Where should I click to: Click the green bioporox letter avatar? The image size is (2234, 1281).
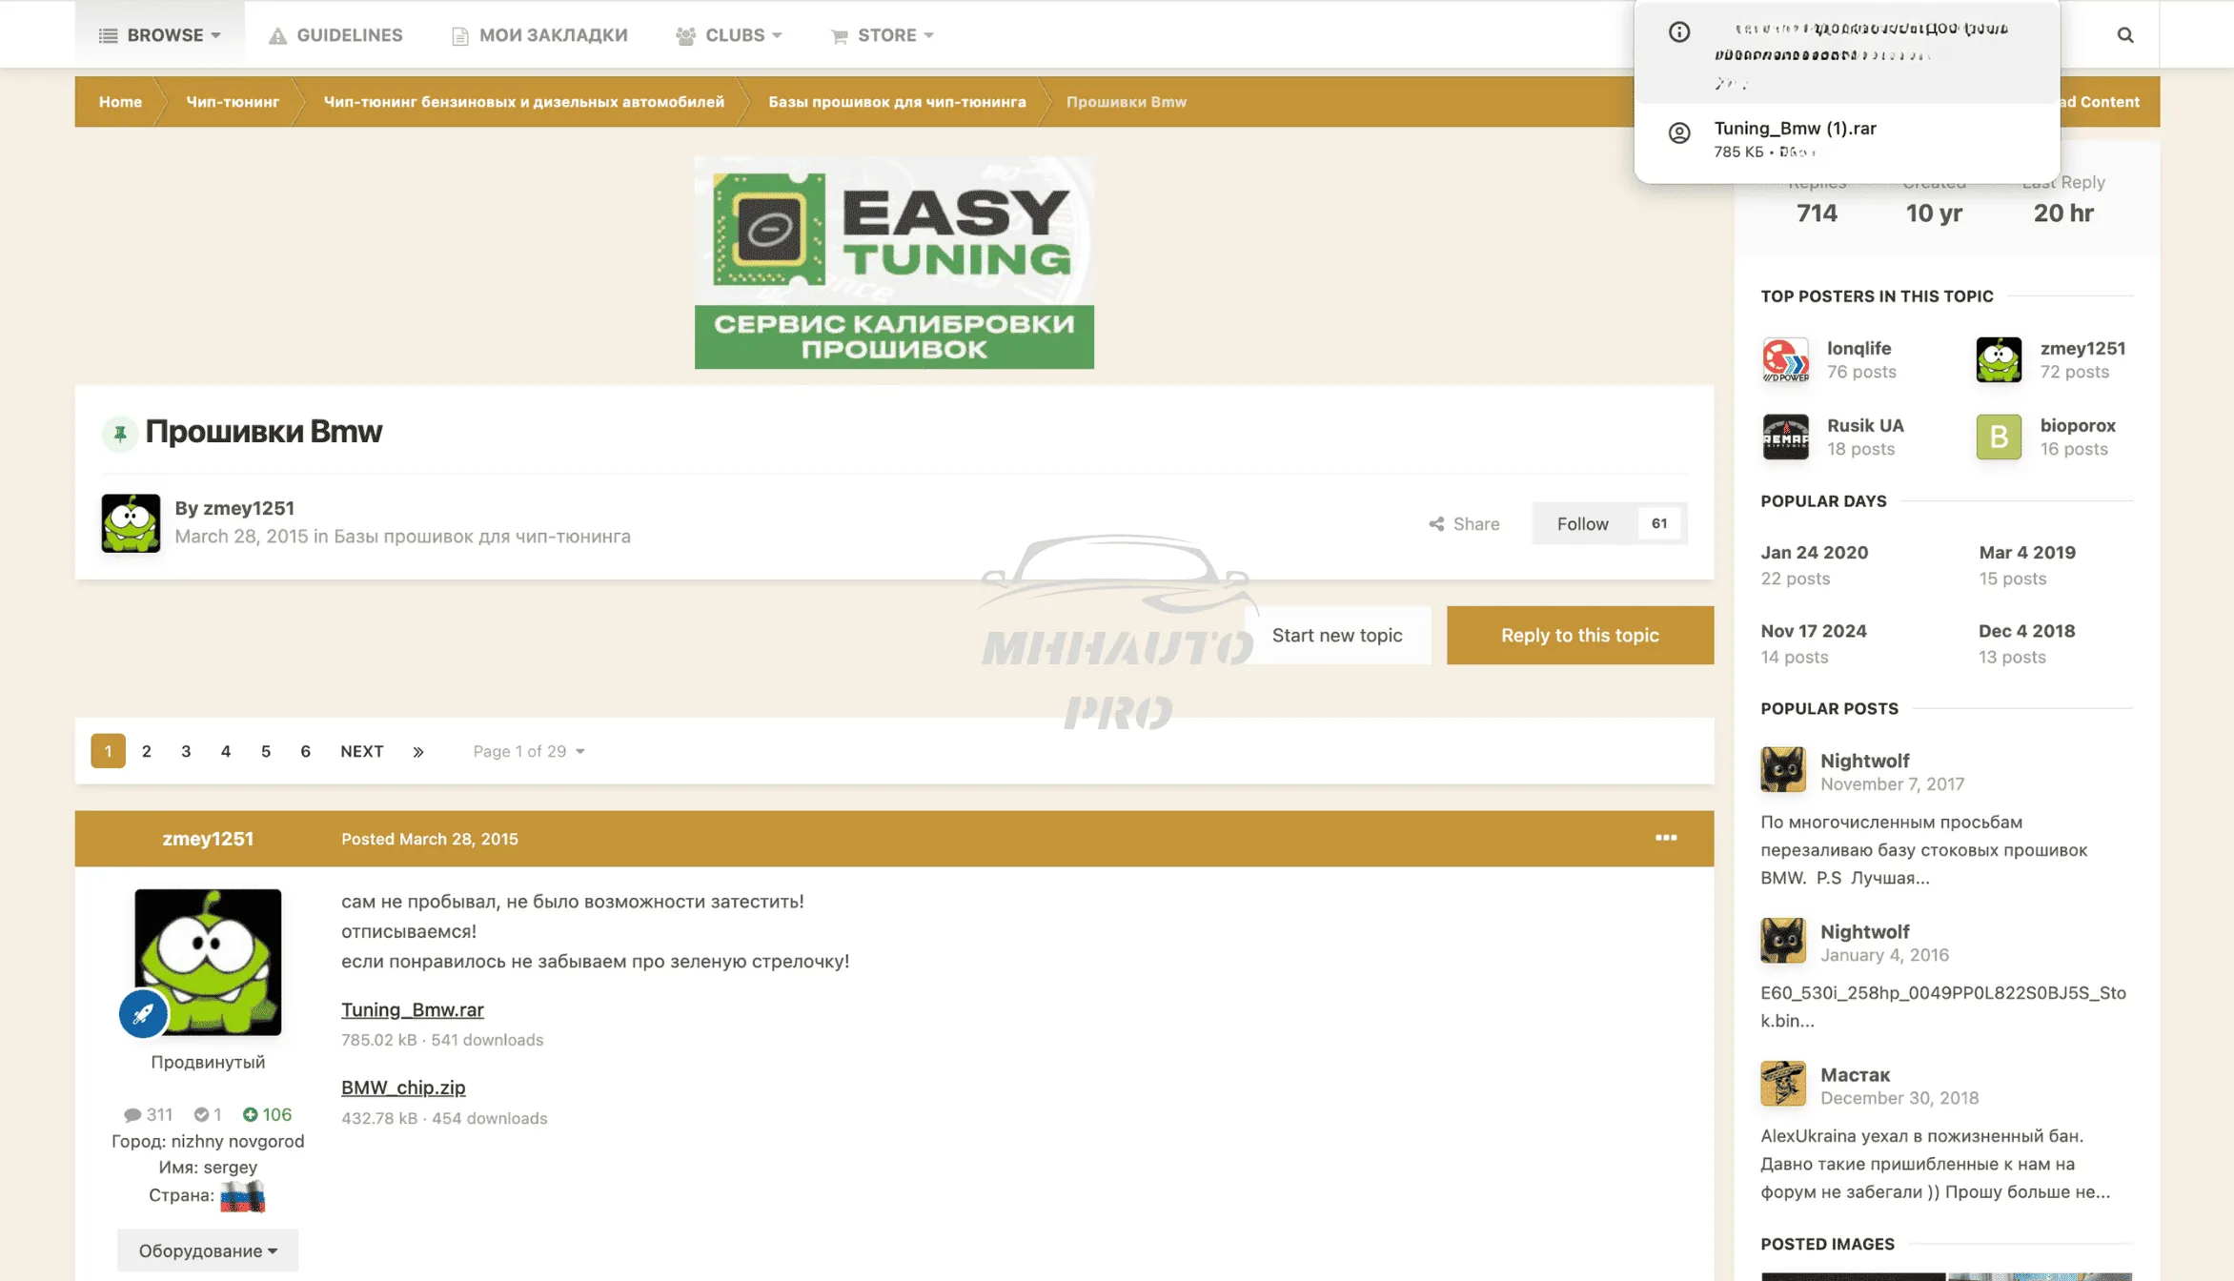1998,437
